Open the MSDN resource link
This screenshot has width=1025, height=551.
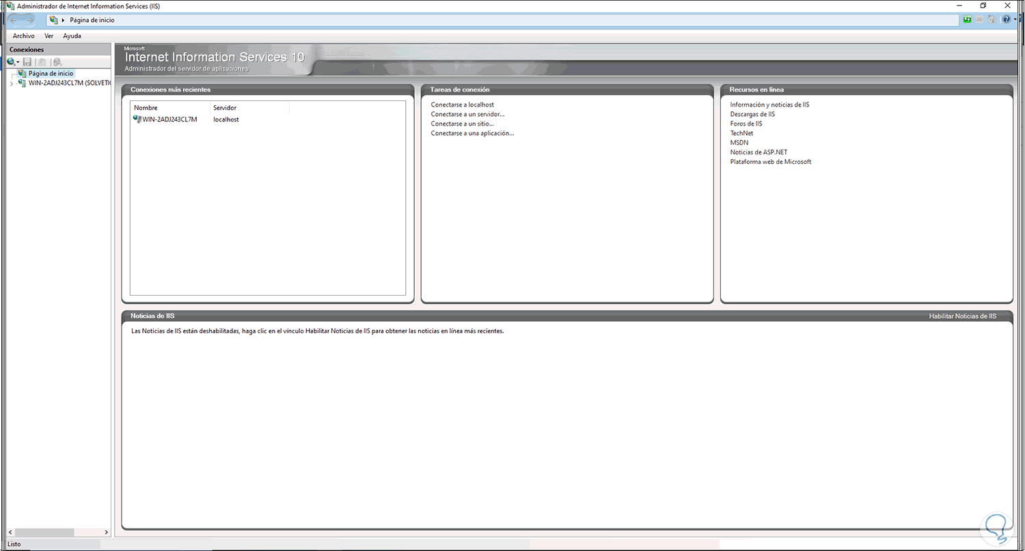click(x=739, y=143)
